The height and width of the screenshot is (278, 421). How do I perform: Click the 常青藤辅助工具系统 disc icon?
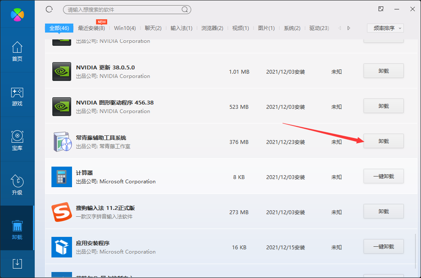tap(62, 141)
